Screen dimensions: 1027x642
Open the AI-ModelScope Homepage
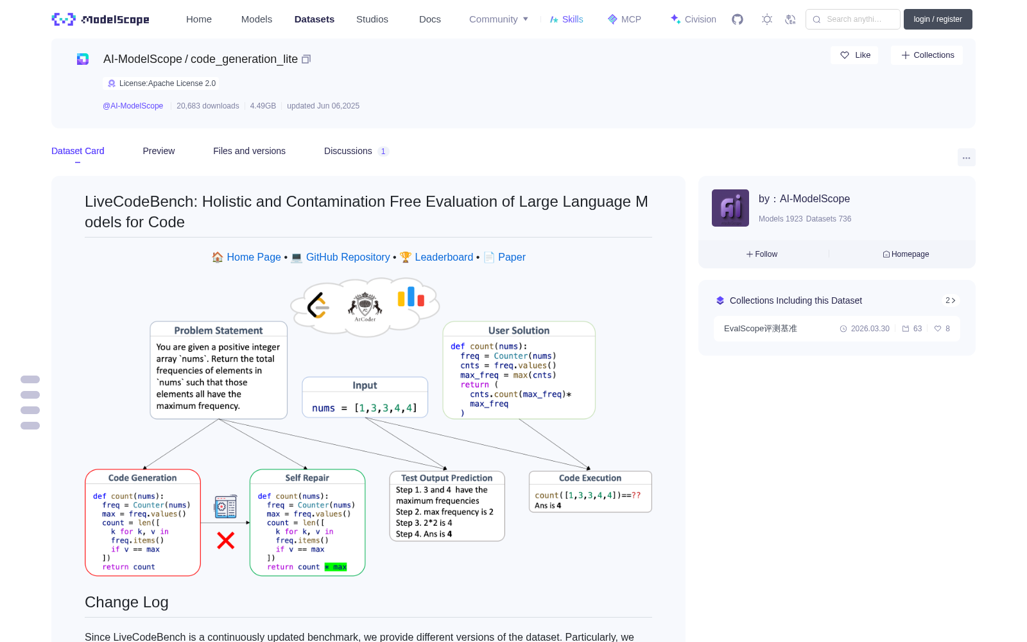pyautogui.click(x=906, y=254)
